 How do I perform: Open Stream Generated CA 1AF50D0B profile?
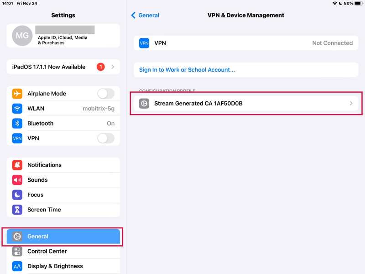[x=246, y=104]
